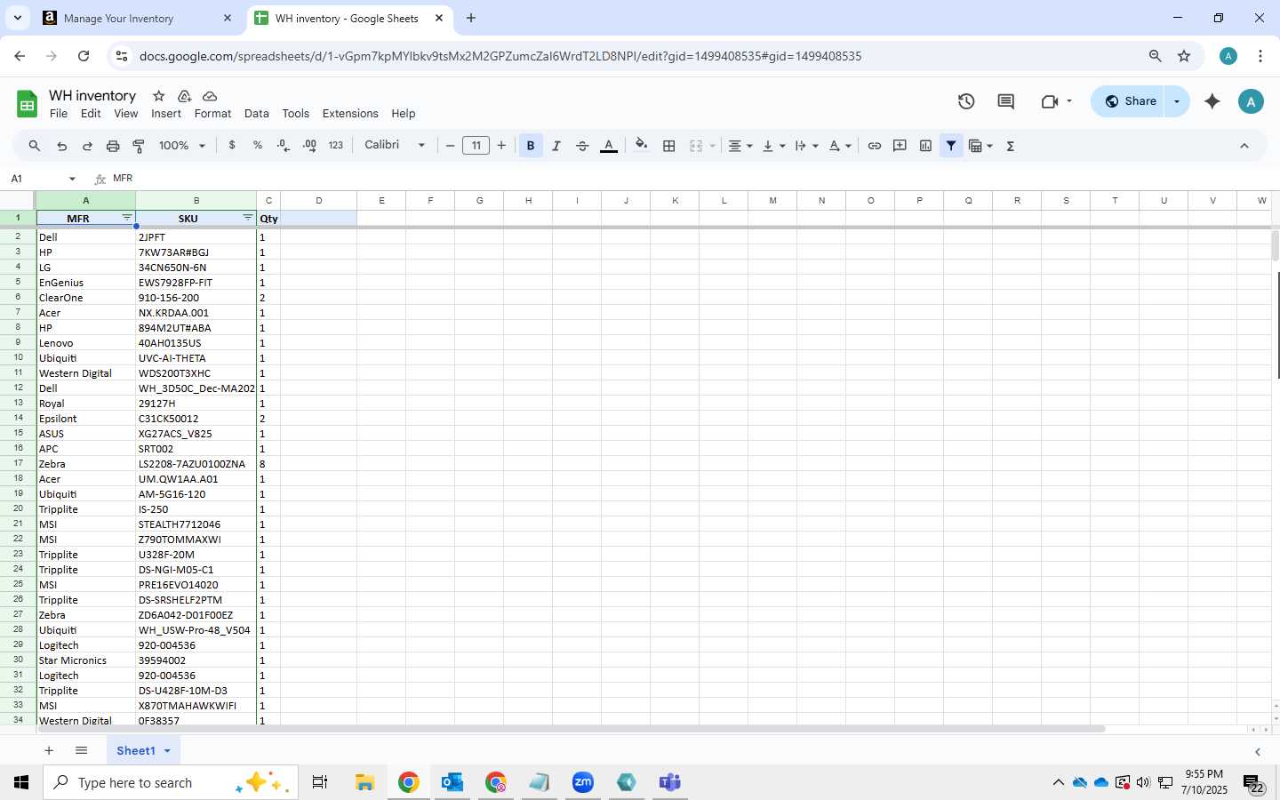Viewport: 1280px width, 800px height.
Task: Insert a link
Action: (875, 146)
